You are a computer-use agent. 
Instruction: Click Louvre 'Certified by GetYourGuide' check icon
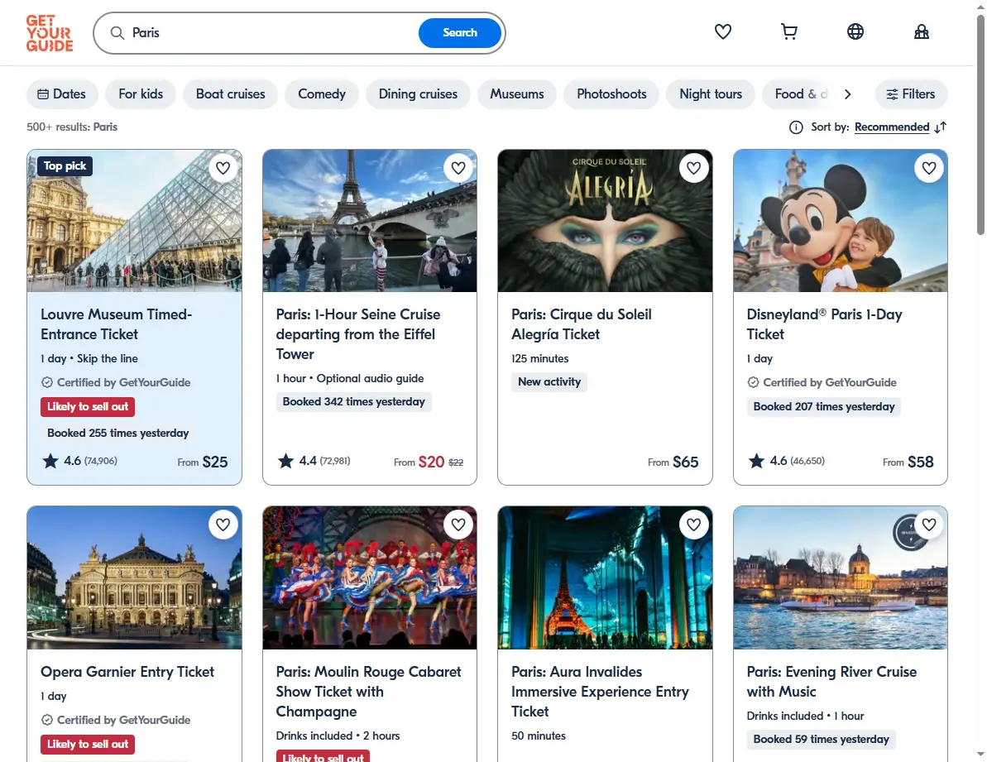[47, 382]
